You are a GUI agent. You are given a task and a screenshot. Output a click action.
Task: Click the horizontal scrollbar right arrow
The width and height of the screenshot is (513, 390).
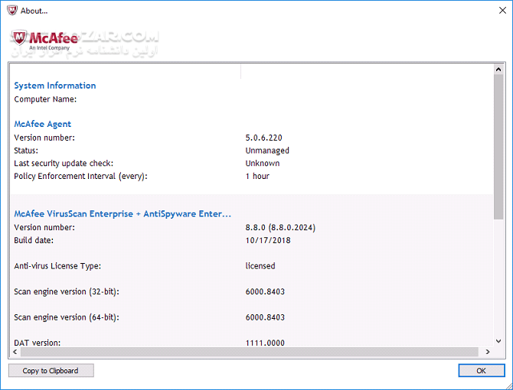point(488,352)
